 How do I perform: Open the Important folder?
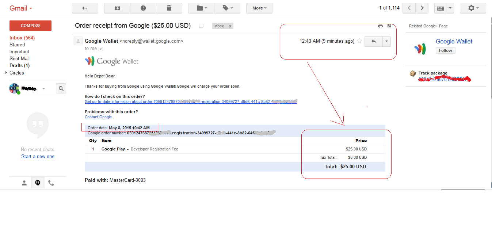tap(19, 51)
